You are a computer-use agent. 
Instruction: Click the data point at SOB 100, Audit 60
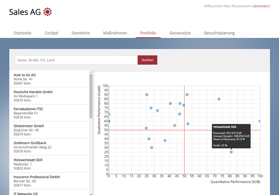pos(260,121)
